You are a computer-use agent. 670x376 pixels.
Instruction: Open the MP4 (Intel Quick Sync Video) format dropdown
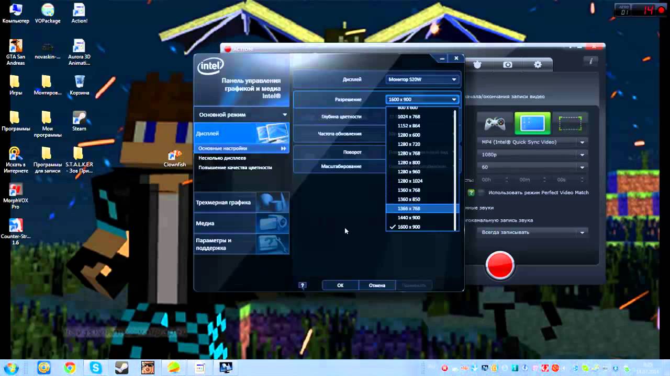[532, 142]
